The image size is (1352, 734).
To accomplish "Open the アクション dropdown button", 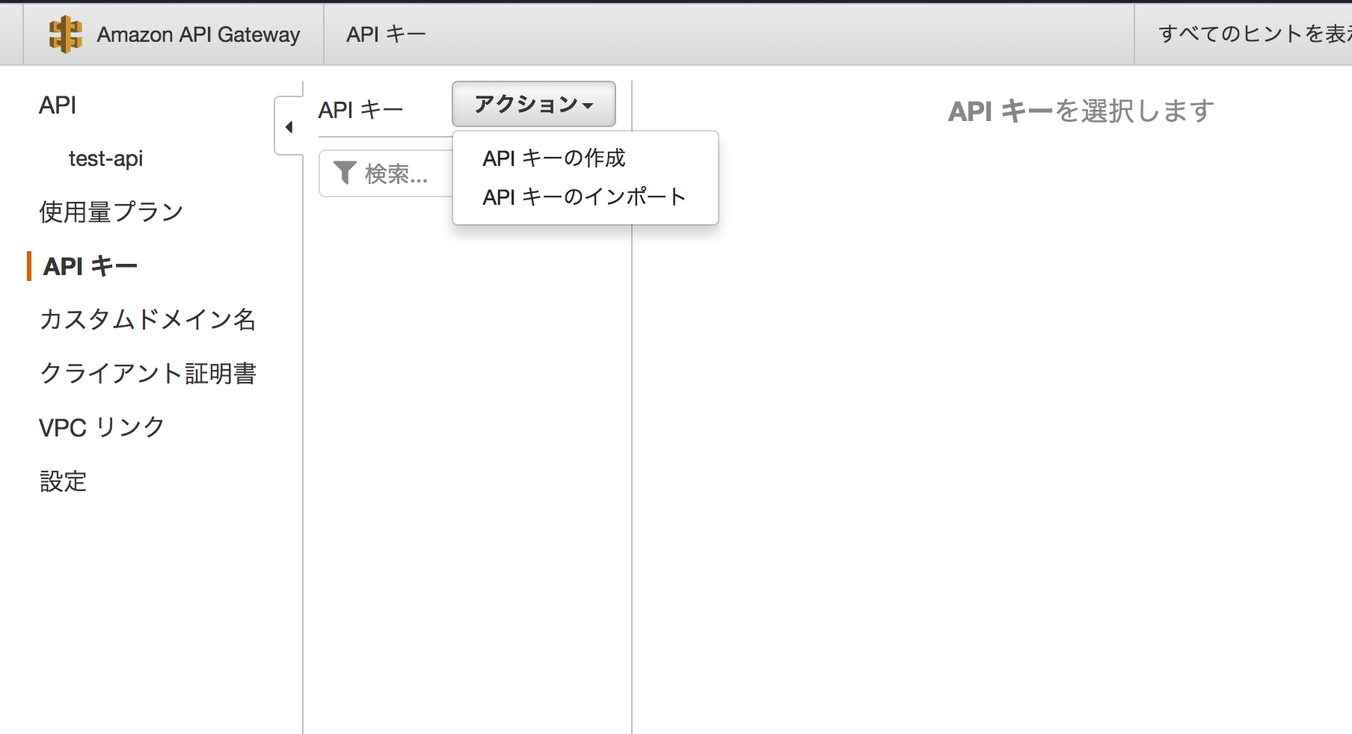I will pos(533,104).
